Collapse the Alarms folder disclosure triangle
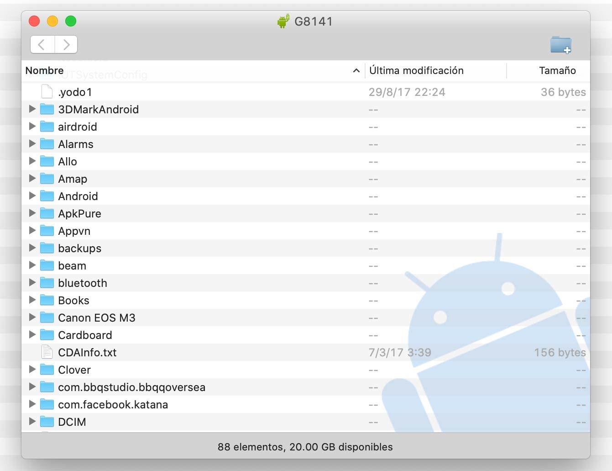The width and height of the screenshot is (612, 471). click(x=32, y=144)
